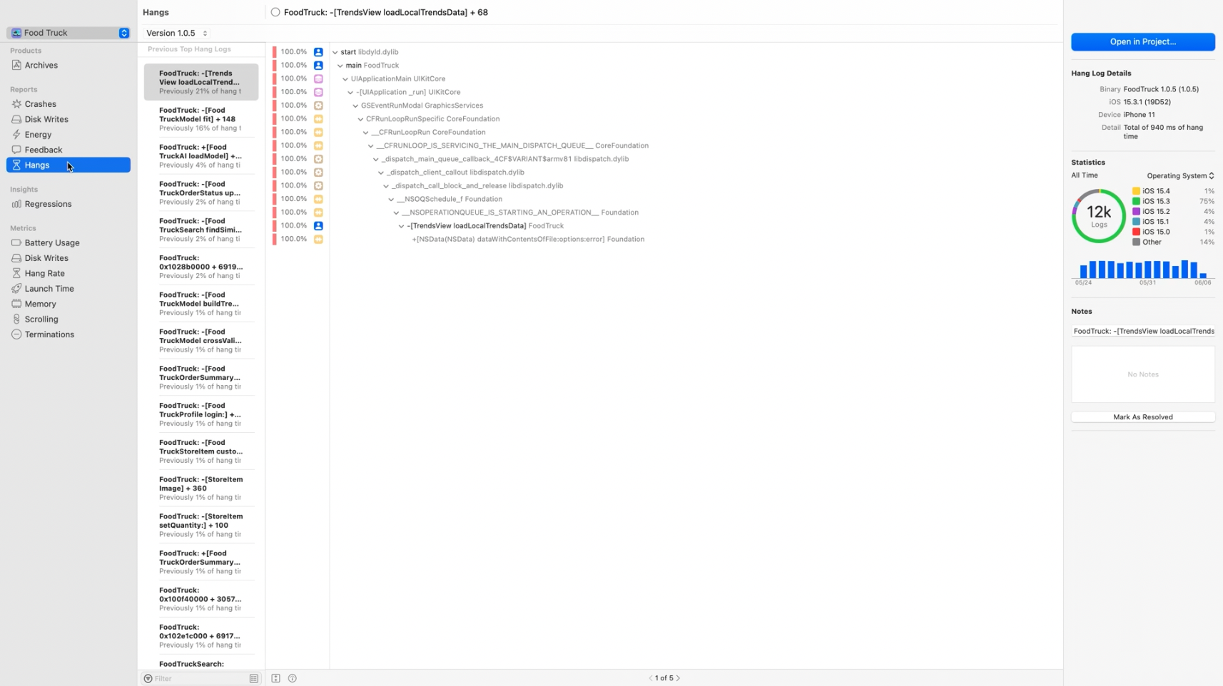The height and width of the screenshot is (686, 1223).
Task: Collapse -[TrendsView loadLocalTrendsData] frame
Action: click(x=402, y=226)
